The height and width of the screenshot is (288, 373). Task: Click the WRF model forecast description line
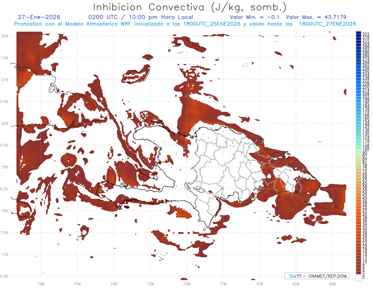click(x=185, y=24)
